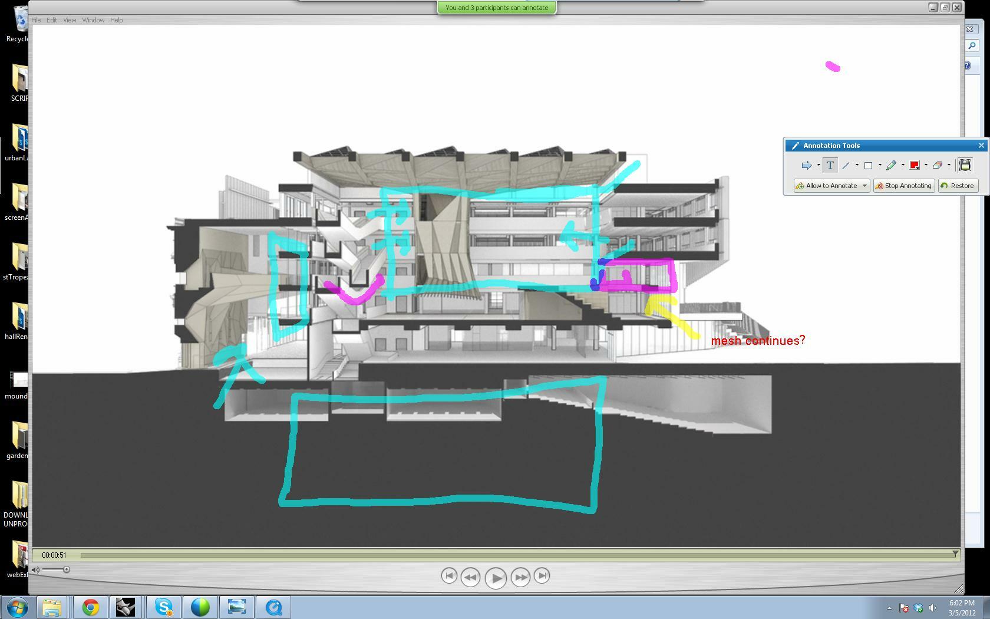Close the Annotation Tools panel

(x=981, y=145)
